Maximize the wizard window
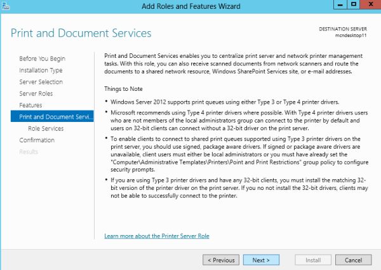The height and width of the screenshot is (270, 381). coord(354,4)
